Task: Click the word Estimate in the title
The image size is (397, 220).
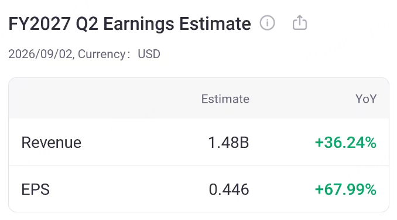Action: coord(215,24)
